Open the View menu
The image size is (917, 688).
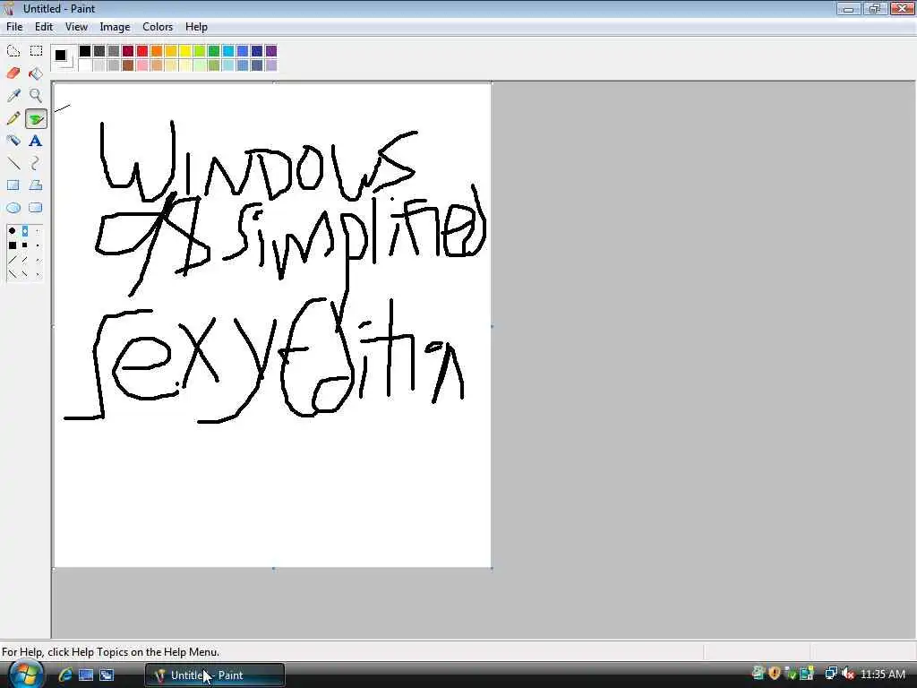pos(76,27)
